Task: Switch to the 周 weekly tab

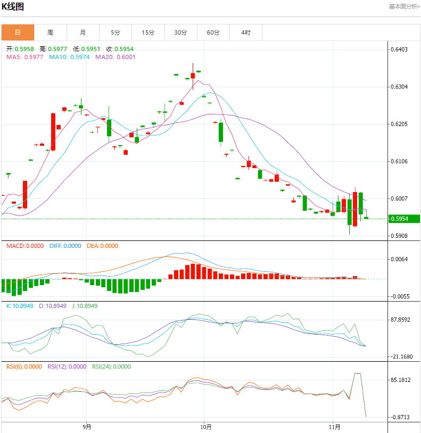Action: pos(50,32)
